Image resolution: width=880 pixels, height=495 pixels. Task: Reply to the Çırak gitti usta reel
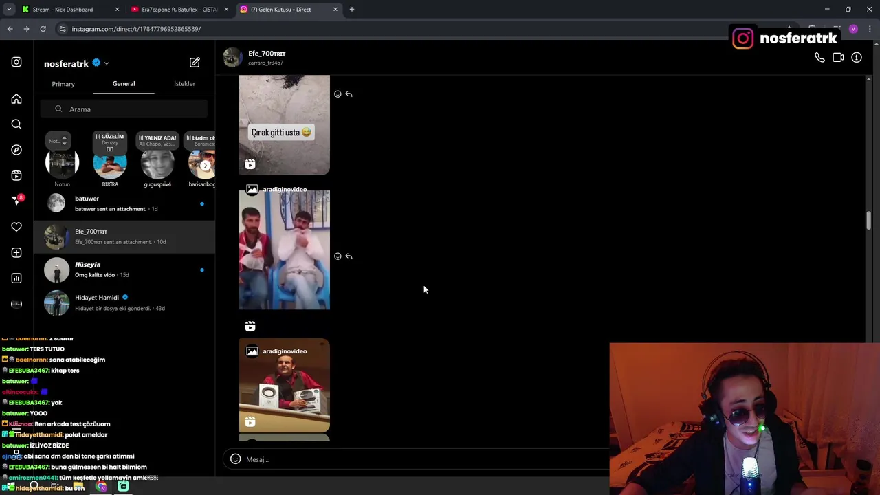point(349,94)
